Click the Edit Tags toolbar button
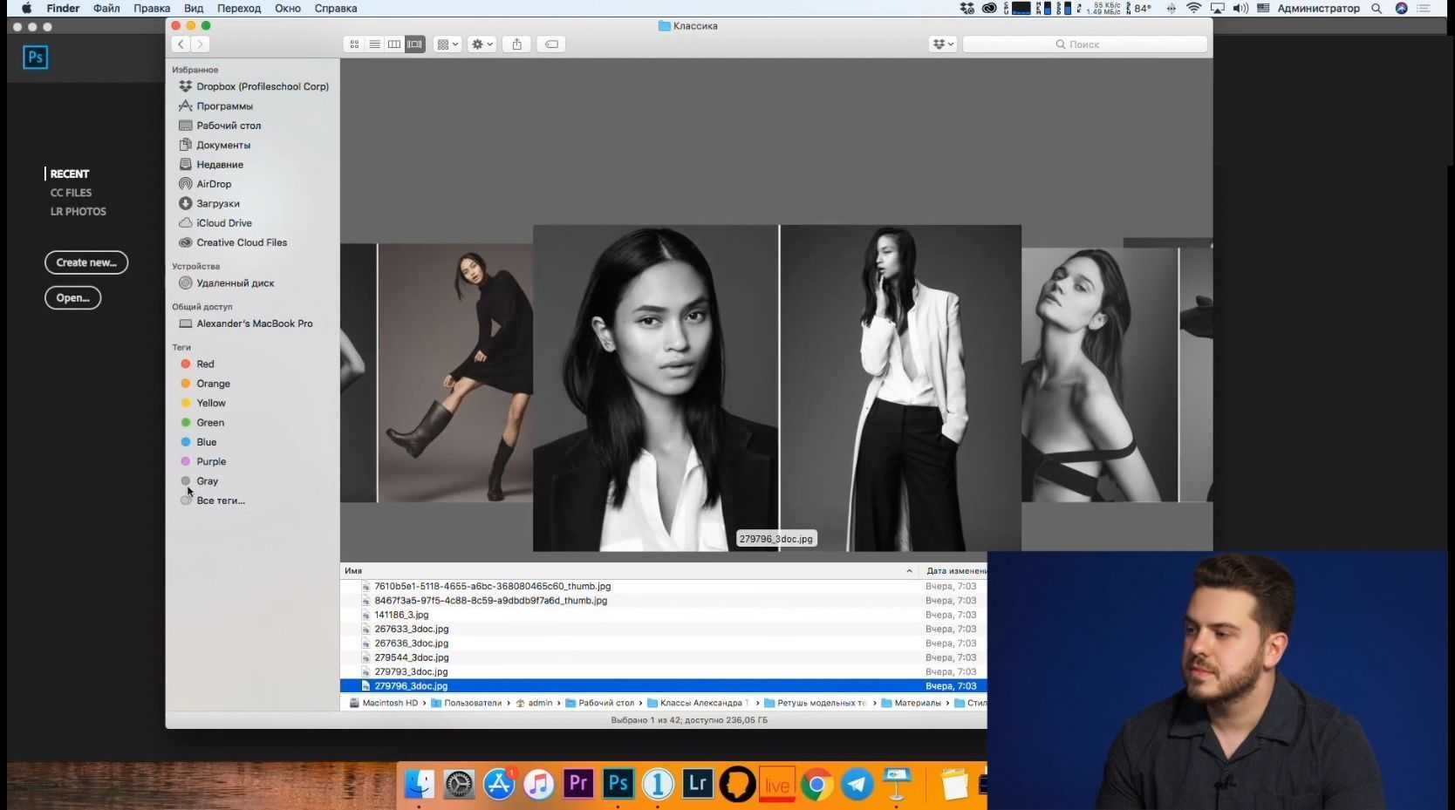This screenshot has width=1455, height=810. [x=551, y=44]
